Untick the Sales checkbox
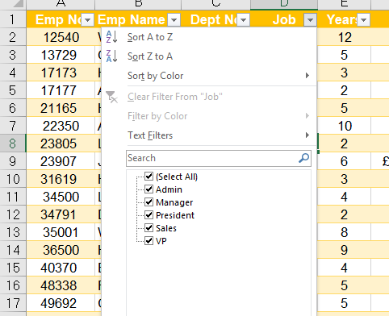 coord(148,228)
